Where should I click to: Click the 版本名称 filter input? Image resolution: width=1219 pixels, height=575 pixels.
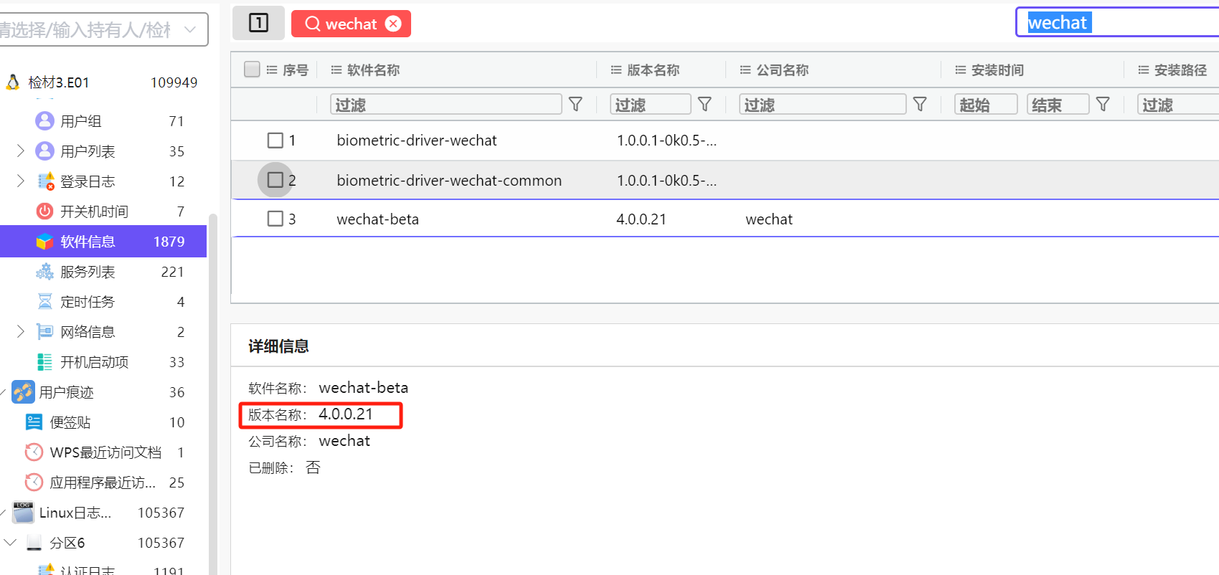651,105
